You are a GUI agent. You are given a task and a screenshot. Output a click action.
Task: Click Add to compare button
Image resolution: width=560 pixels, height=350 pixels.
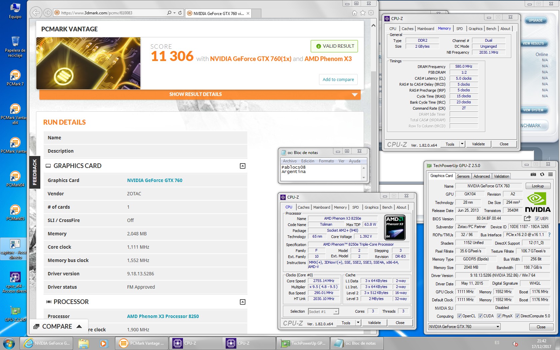coord(338,79)
